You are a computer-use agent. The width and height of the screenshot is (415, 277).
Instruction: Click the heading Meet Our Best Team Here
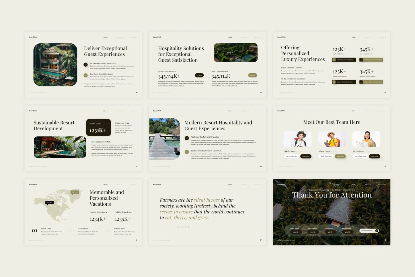click(x=332, y=122)
